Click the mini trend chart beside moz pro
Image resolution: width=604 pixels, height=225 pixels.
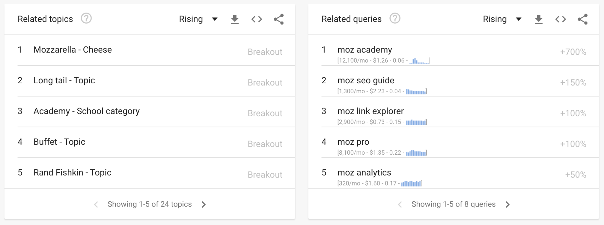pyautogui.click(x=416, y=153)
